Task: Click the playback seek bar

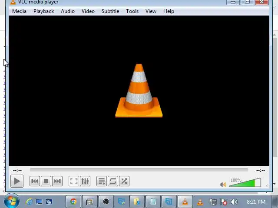Action: pyautogui.click(x=139, y=170)
